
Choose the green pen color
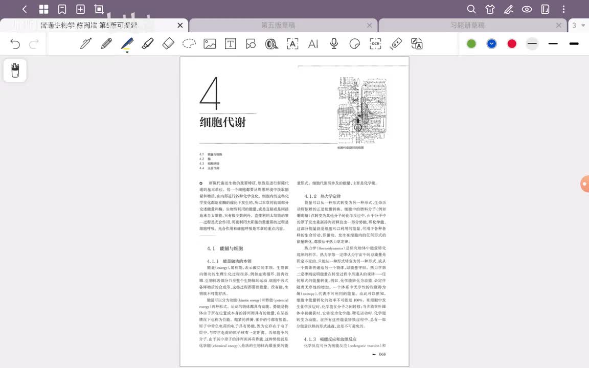point(471,43)
